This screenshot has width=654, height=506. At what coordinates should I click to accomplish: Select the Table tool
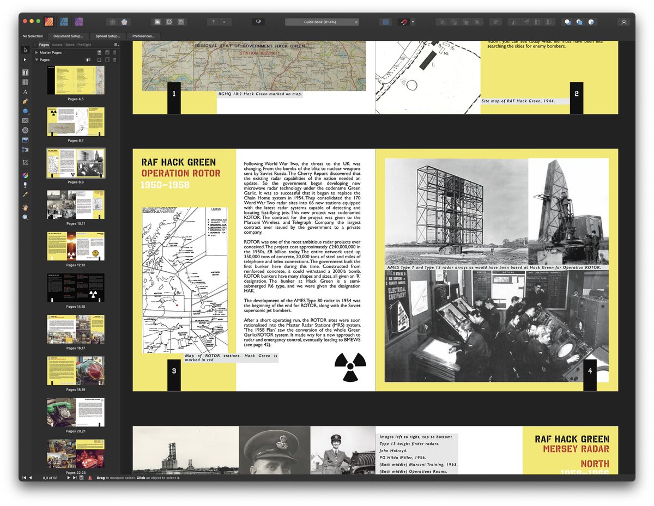point(25,82)
